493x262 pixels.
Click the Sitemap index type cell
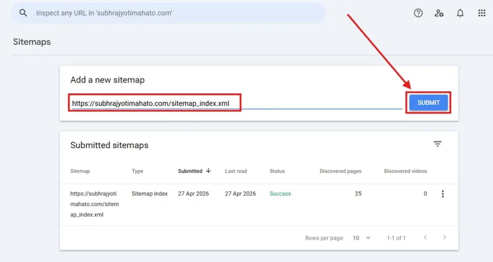point(150,194)
